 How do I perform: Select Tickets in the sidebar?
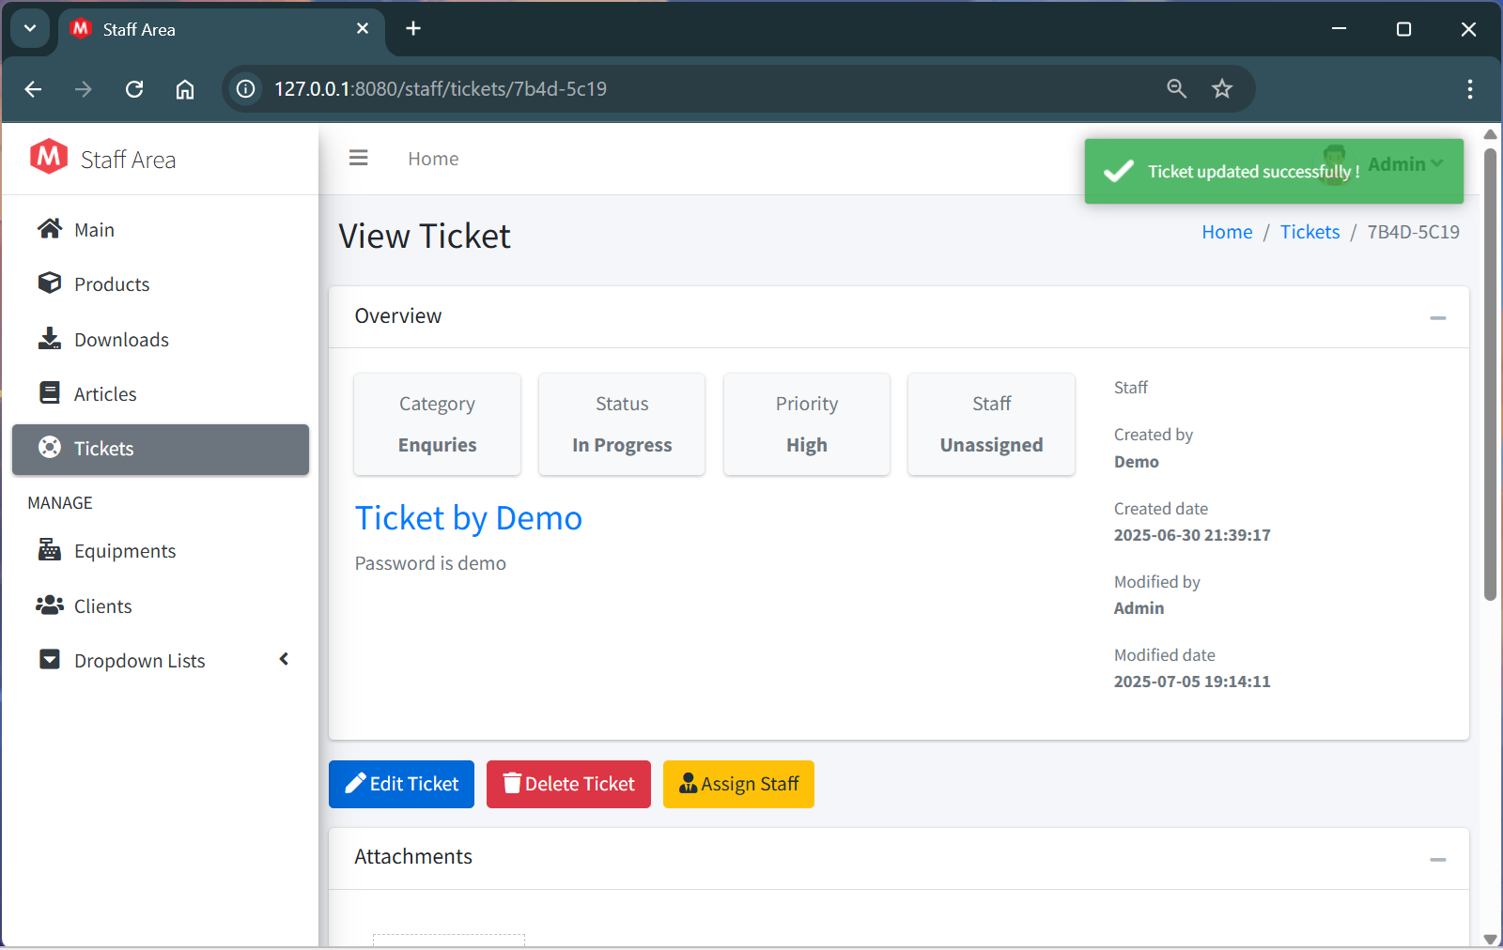point(161,449)
